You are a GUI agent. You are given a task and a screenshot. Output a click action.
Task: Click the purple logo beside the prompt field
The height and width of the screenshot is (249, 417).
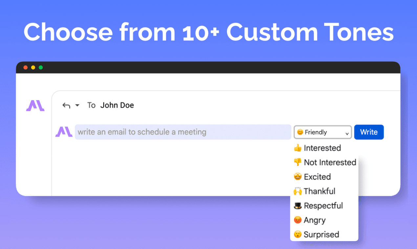click(64, 132)
